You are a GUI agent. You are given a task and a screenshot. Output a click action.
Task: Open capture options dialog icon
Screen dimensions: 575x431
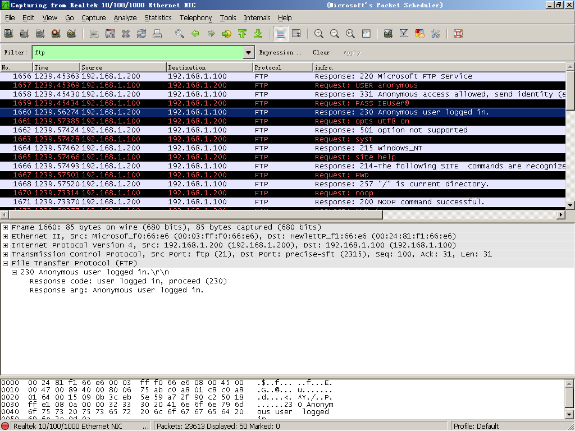coord(25,34)
